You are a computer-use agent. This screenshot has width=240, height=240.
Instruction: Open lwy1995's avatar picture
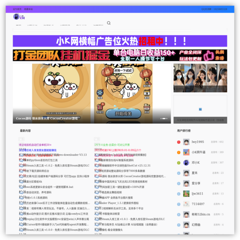click(x=186, y=142)
